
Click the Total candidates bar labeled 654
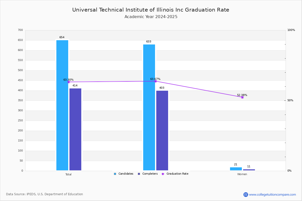pyautogui.click(x=62, y=105)
